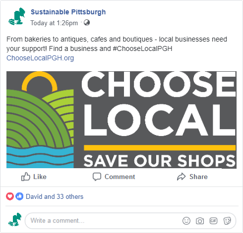
Task: Click the Sustainable Pittsburgh profile logo
Action: coord(17,16)
